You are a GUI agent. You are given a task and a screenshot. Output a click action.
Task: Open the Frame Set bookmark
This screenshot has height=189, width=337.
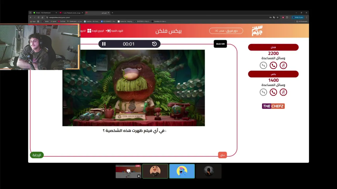(126, 21)
